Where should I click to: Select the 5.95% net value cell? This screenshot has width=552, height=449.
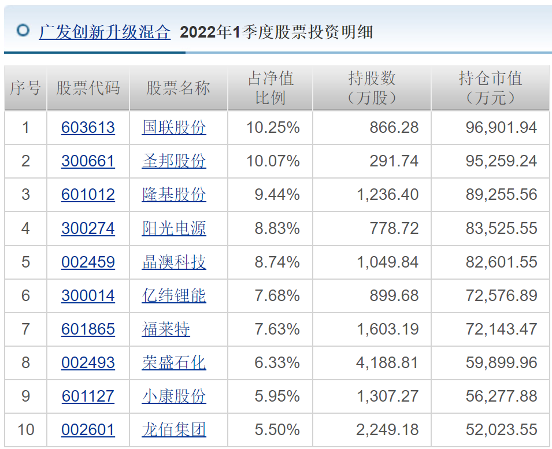[270, 396]
